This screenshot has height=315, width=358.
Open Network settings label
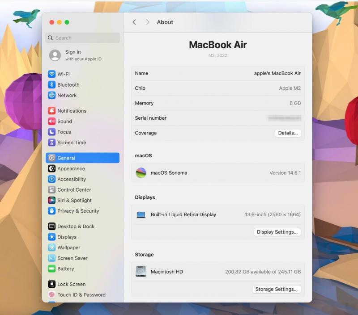67,95
